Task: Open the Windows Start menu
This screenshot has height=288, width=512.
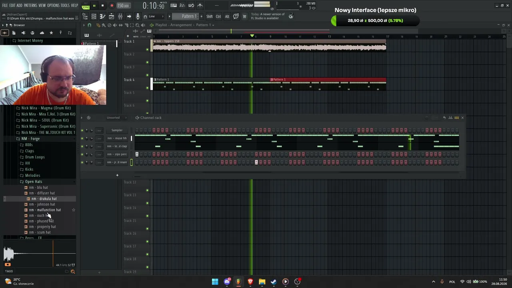Action: (215, 282)
